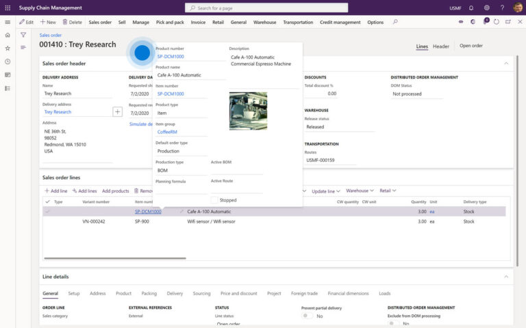Open Recent clock icon in sidebar

click(x=8, y=61)
